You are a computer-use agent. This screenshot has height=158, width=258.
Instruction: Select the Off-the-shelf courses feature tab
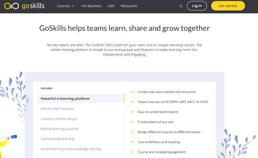point(57,109)
